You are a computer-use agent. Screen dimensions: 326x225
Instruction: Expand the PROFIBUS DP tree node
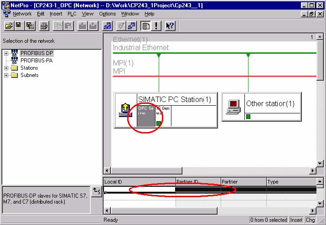6,53
